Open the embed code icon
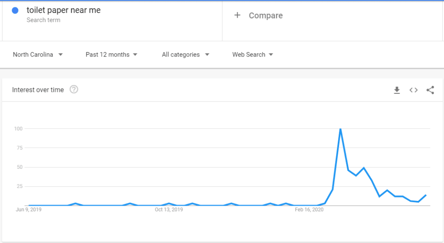Screen dimensions: 444x243 tap(413, 90)
